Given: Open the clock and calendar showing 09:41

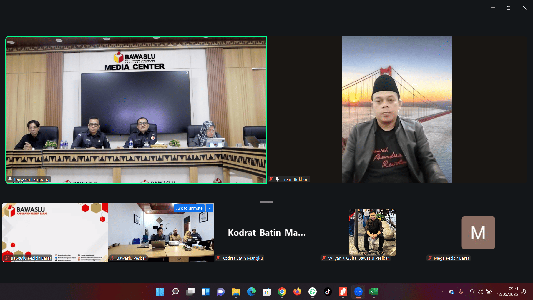Looking at the screenshot, I should click(x=507, y=292).
